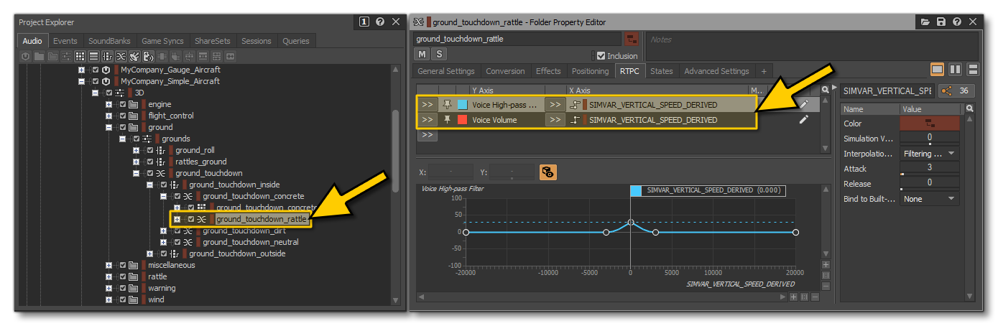This screenshot has height=326, width=998.
Task: Open the Bind to Built-in dropdown
Action: click(x=930, y=199)
